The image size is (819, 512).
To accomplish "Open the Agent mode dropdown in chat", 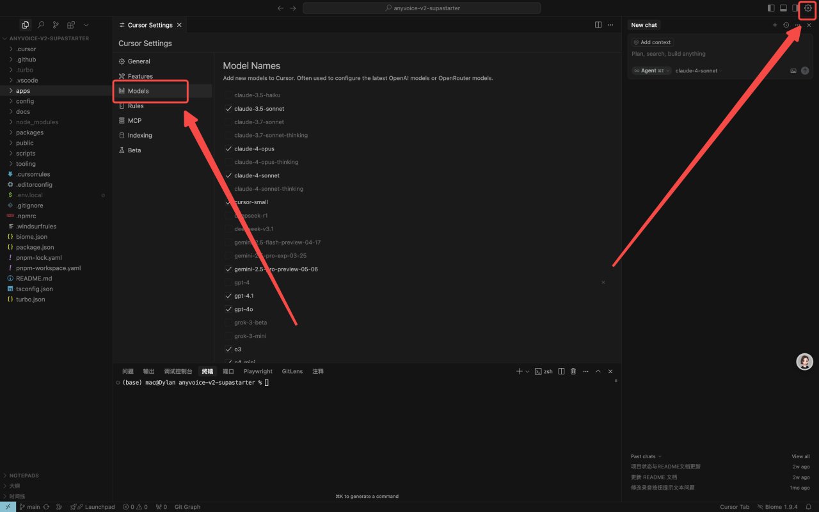I will pos(651,71).
